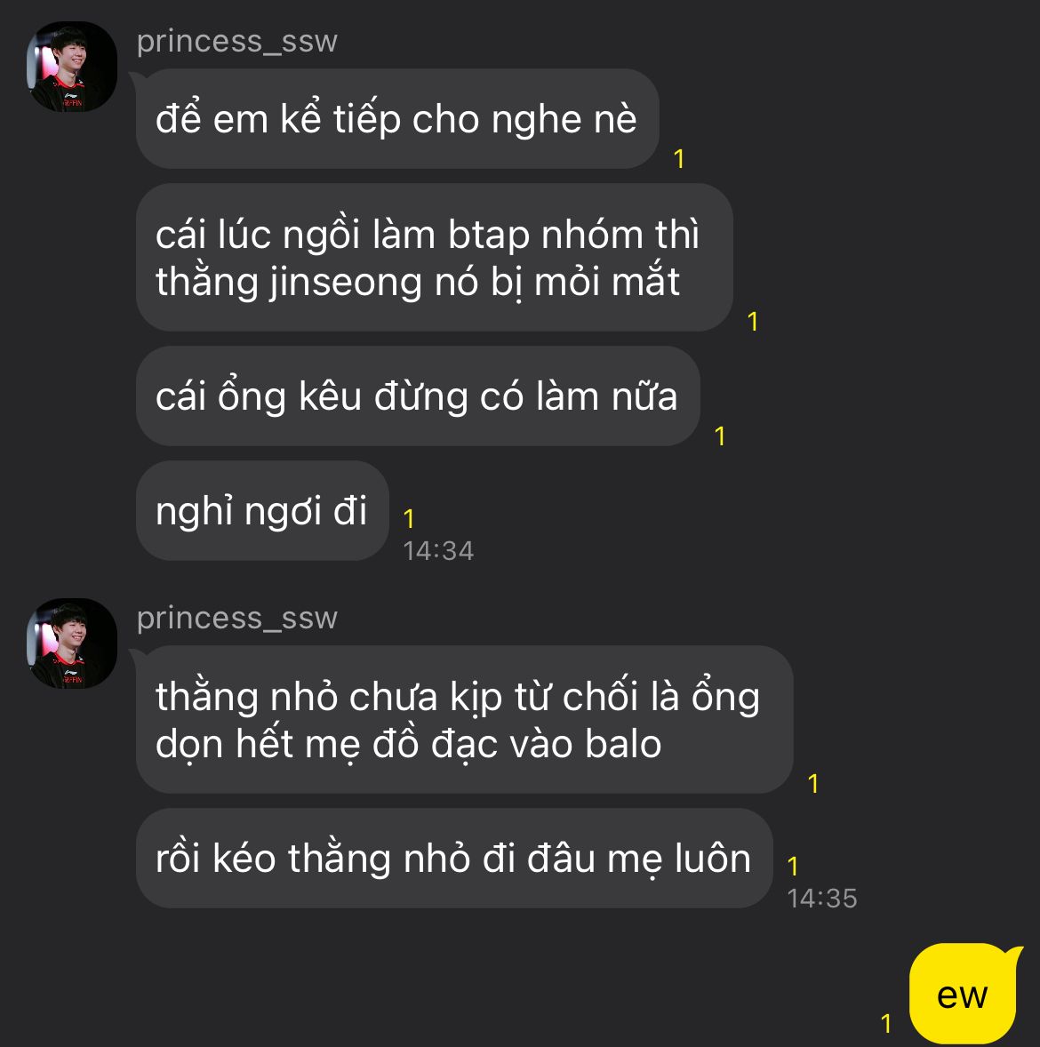Click unread count beside "để em kể tiếp"
The width and height of the screenshot is (1040, 1047).
click(x=678, y=159)
